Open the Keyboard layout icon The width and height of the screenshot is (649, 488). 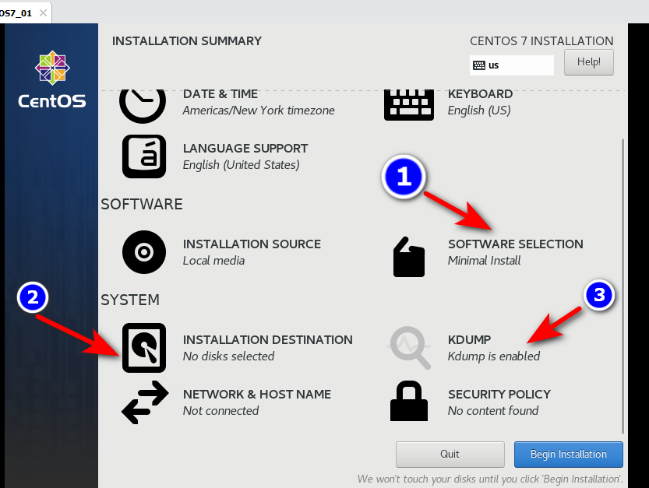tap(409, 105)
